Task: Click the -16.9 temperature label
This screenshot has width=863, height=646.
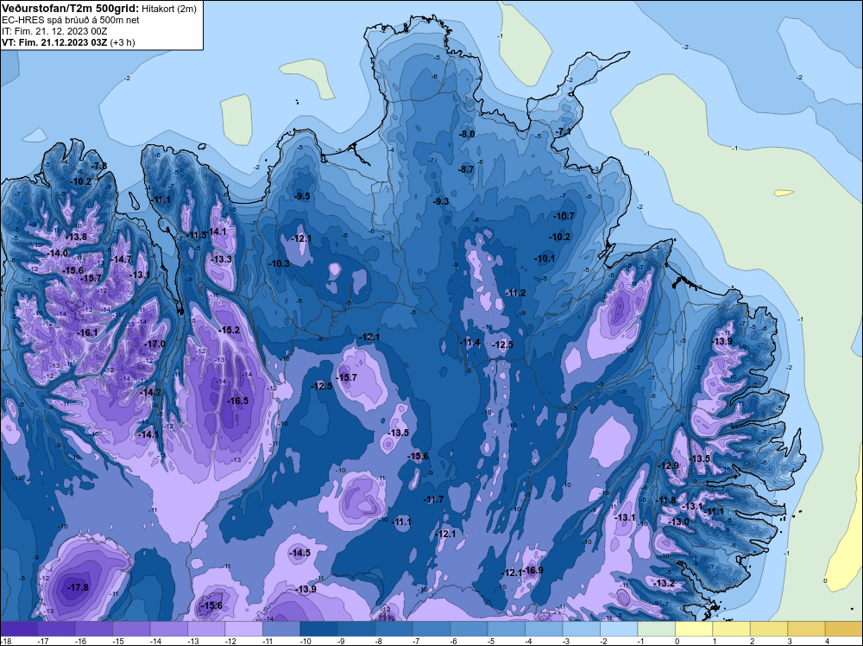Action: coord(532,571)
